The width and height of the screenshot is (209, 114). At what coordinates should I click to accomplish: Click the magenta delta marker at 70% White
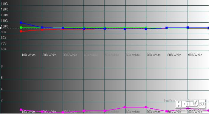pos(146,107)
